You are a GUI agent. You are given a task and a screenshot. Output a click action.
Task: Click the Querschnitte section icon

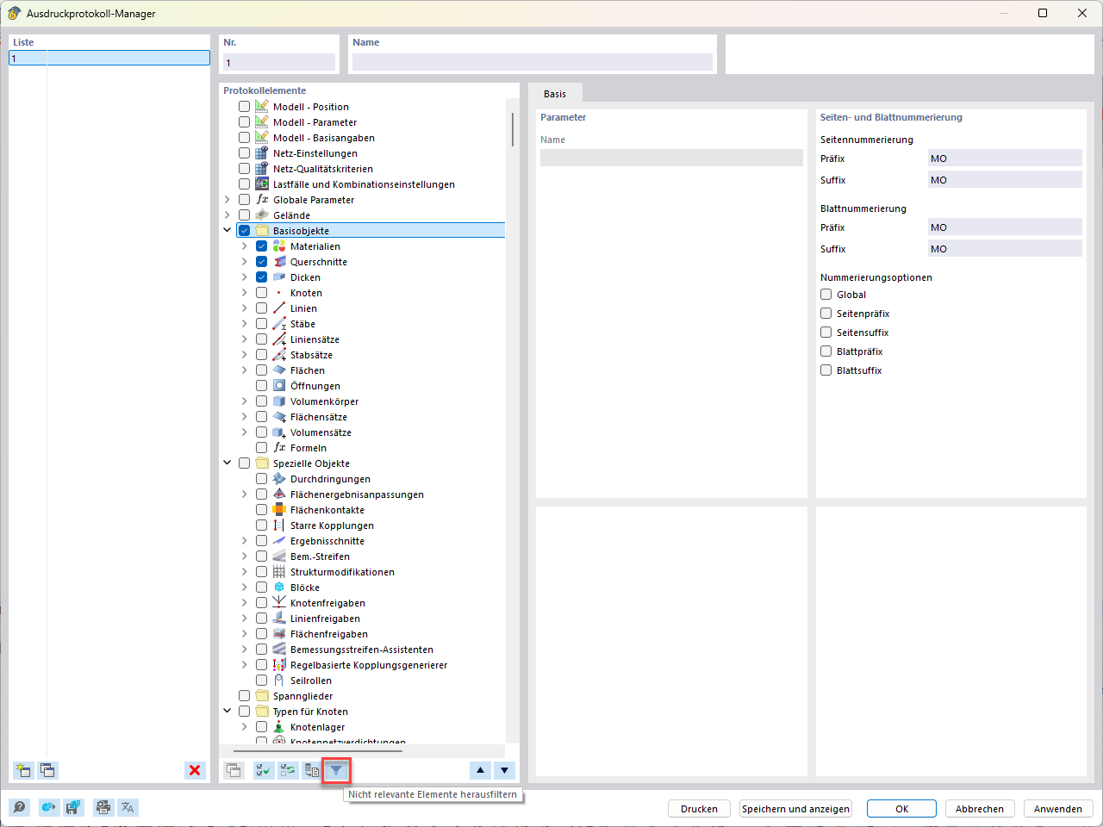tap(279, 262)
